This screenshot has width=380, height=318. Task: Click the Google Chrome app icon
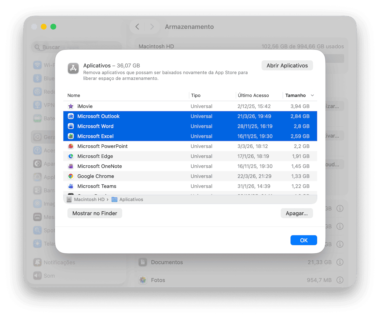[71, 176]
